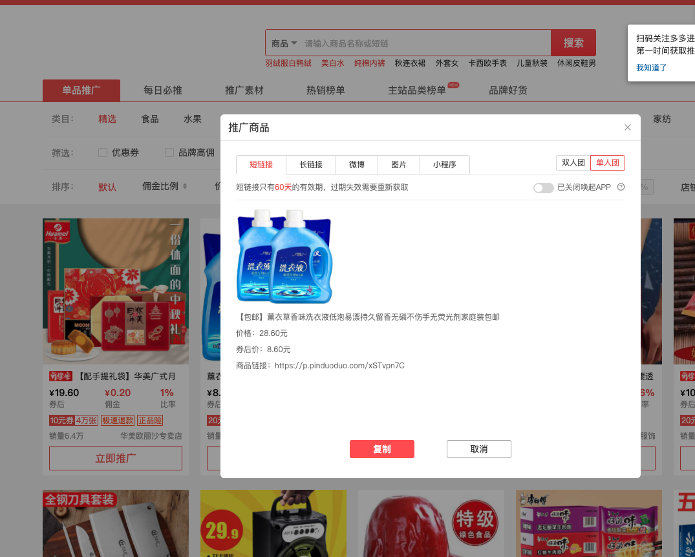Click the red 搜索 button
The image size is (695, 557).
point(573,43)
